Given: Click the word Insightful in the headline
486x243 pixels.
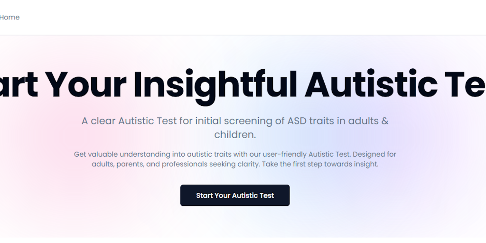Looking at the screenshot, I should [215, 84].
